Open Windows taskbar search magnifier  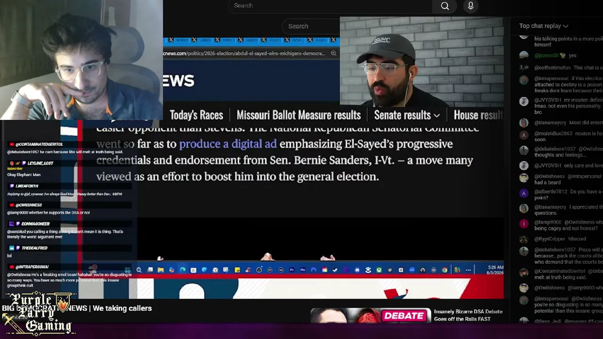click(x=139, y=270)
